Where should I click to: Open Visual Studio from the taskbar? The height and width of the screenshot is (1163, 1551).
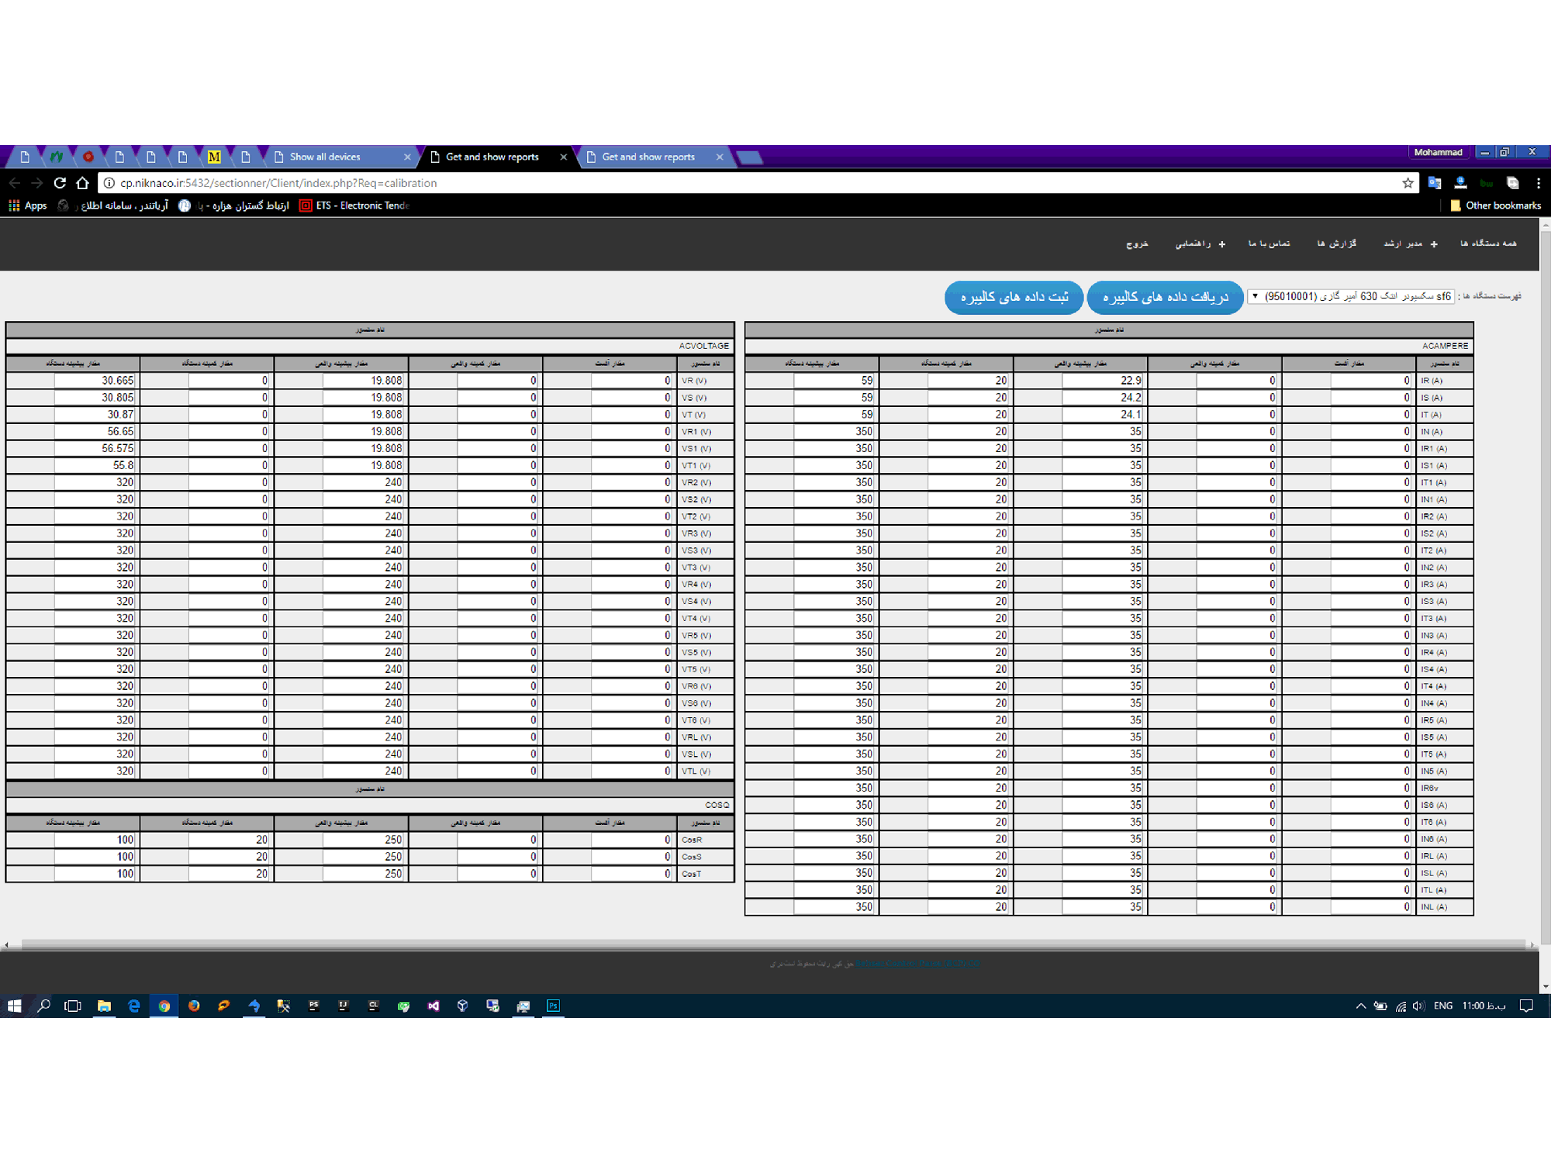pos(433,1006)
